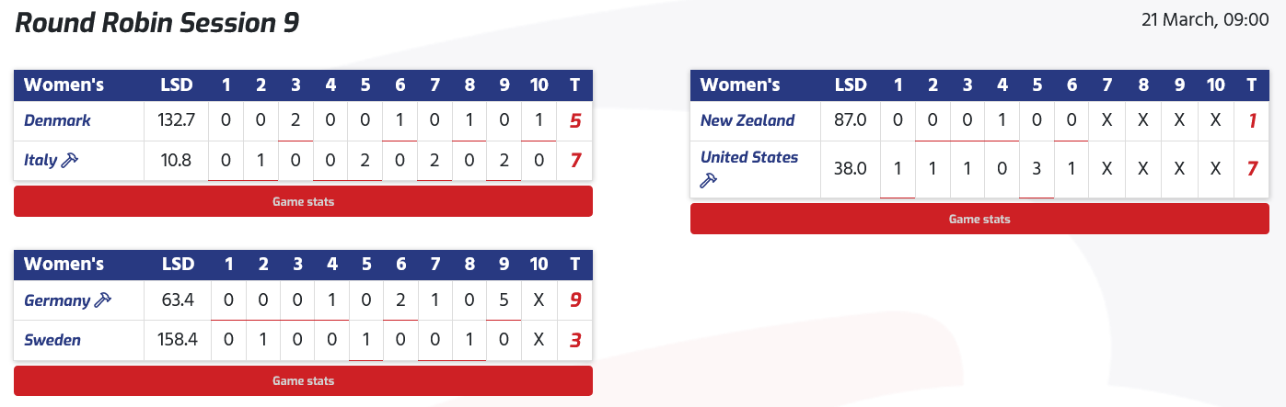The width and height of the screenshot is (1286, 407).
Task: Click the Round Robin Session 9 heading
Action: tap(157, 23)
